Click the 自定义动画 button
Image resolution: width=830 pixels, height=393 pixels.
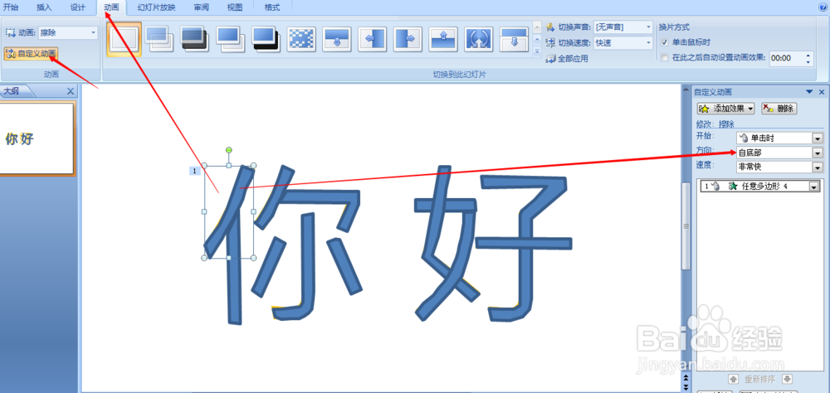(x=30, y=53)
